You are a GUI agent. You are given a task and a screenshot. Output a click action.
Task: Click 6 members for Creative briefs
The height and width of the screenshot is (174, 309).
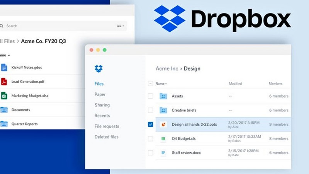coord(278,110)
